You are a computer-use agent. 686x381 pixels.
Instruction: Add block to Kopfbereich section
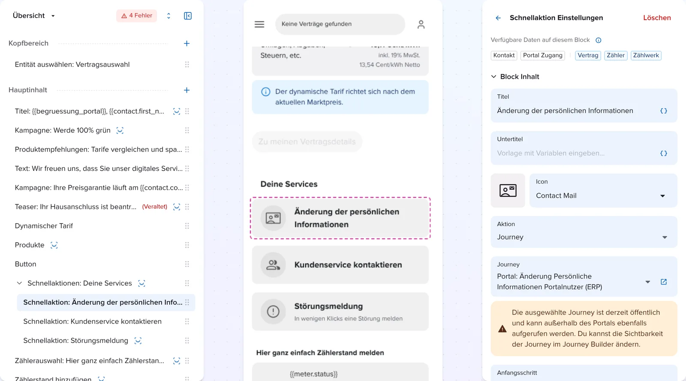pyautogui.click(x=187, y=43)
